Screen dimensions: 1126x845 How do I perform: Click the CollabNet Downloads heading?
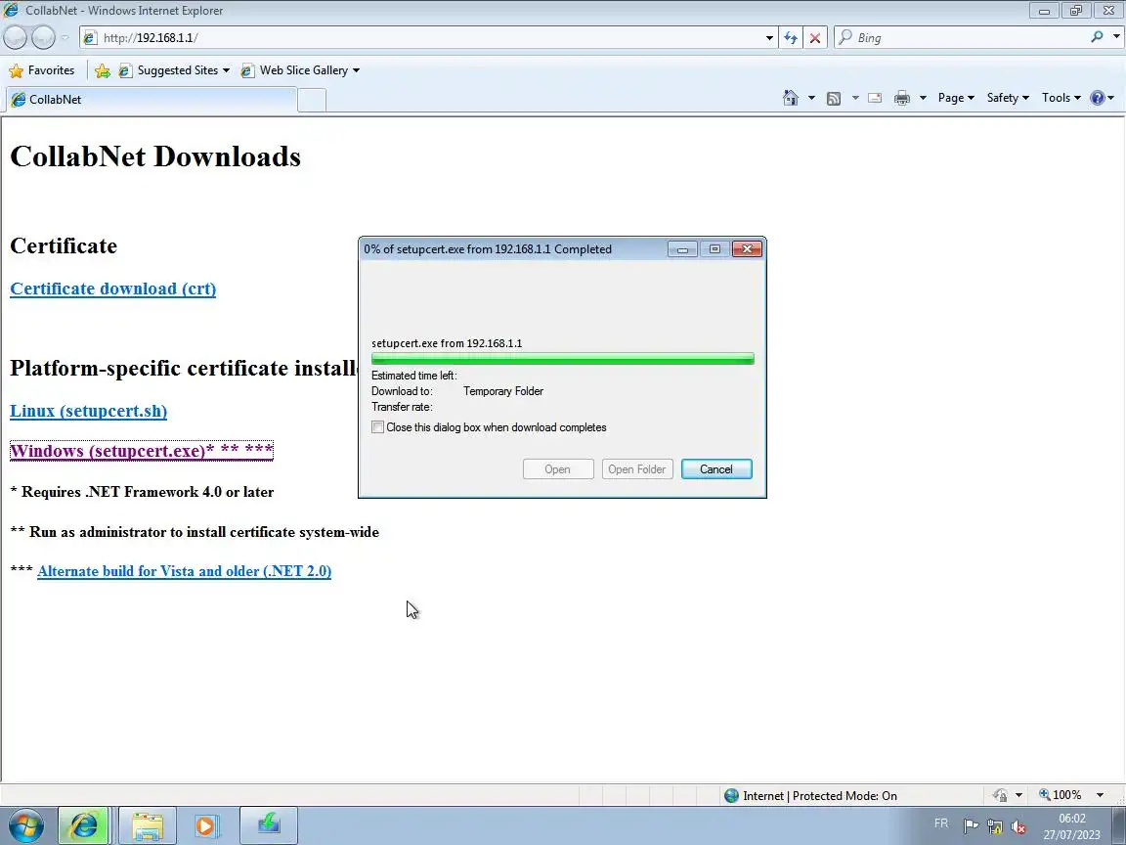coord(155,156)
